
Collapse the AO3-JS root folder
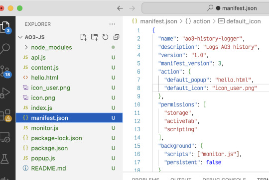pyautogui.click(x=20, y=37)
